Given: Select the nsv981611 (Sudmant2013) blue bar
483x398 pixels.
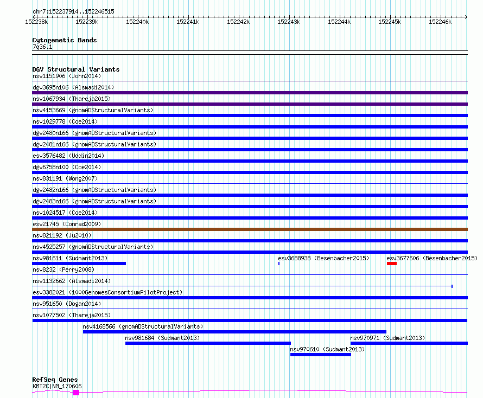Looking at the screenshot, I should point(79,264).
